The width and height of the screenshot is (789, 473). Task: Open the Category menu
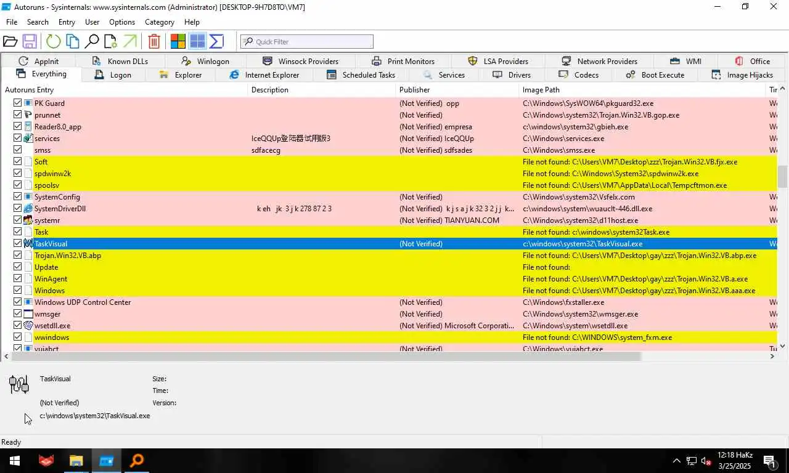tap(160, 22)
